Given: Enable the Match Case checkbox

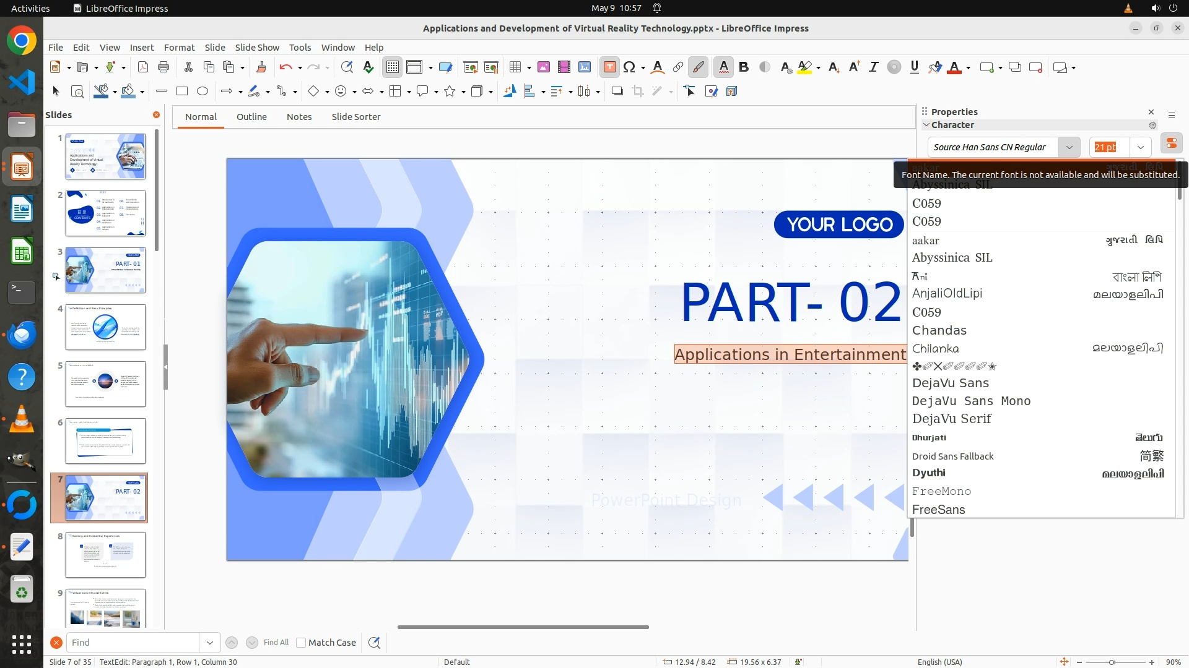Looking at the screenshot, I should [x=301, y=643].
